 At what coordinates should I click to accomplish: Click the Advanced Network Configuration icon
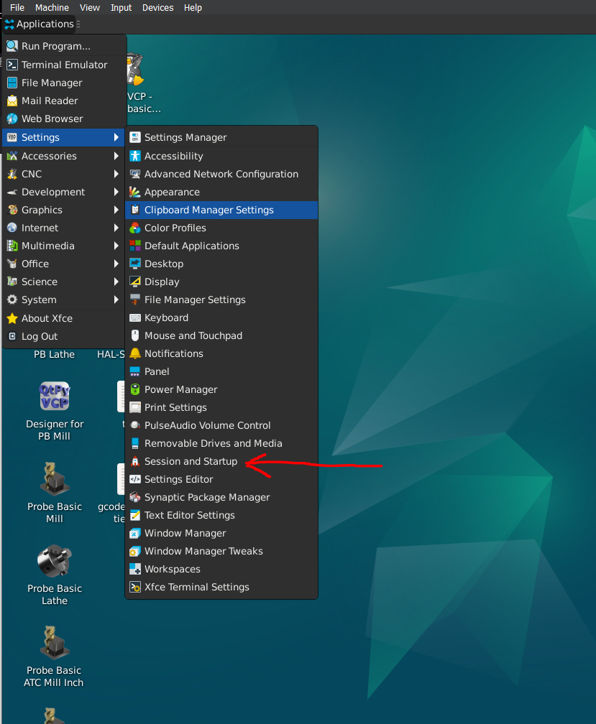click(135, 174)
